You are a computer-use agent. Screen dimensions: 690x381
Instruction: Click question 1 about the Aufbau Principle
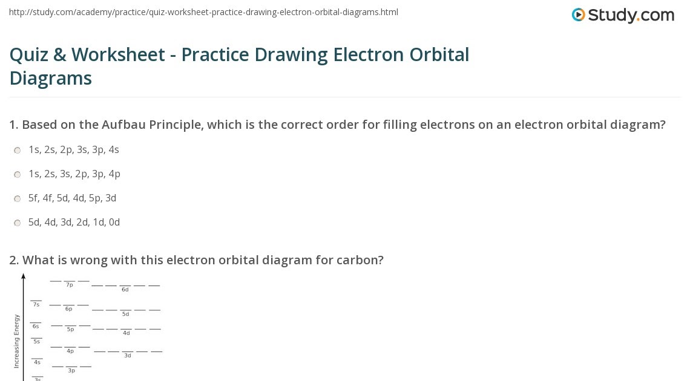tap(337, 125)
